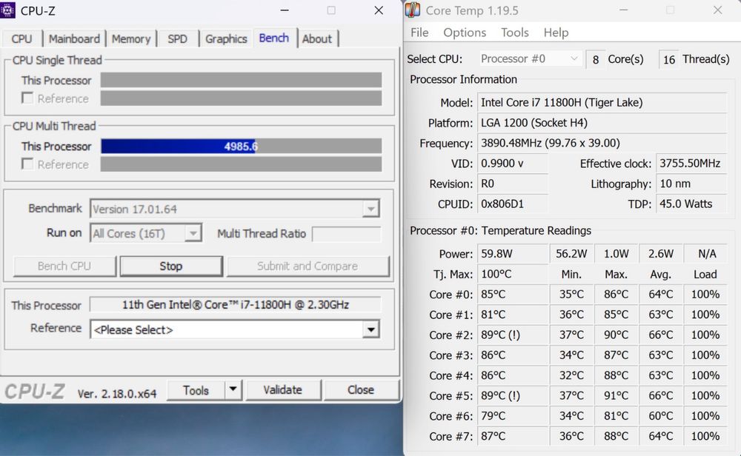The width and height of the screenshot is (741, 456).
Task: Click the Lithography value 10 nm
Action: pos(691,184)
